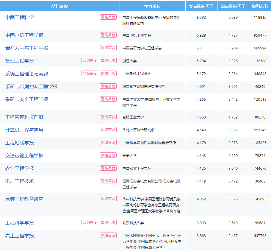The image size is (274, 251).
Task: Open journal 农业工程学报
Action: pyautogui.click(x=20, y=168)
